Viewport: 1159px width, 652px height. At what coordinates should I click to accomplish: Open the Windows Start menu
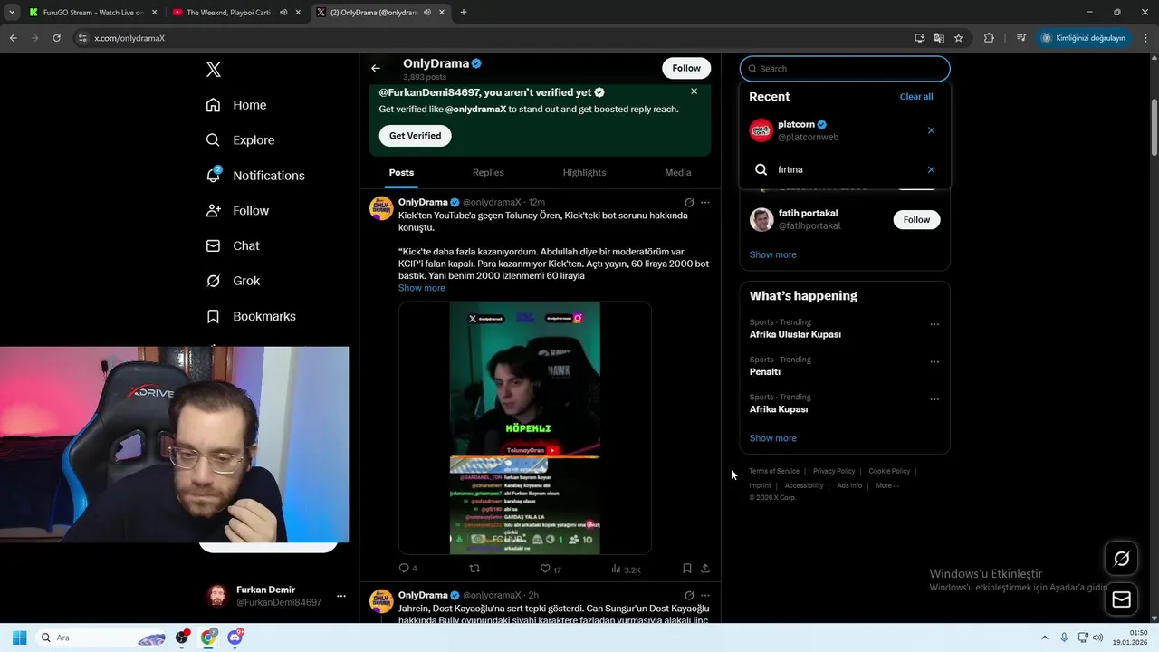(20, 638)
